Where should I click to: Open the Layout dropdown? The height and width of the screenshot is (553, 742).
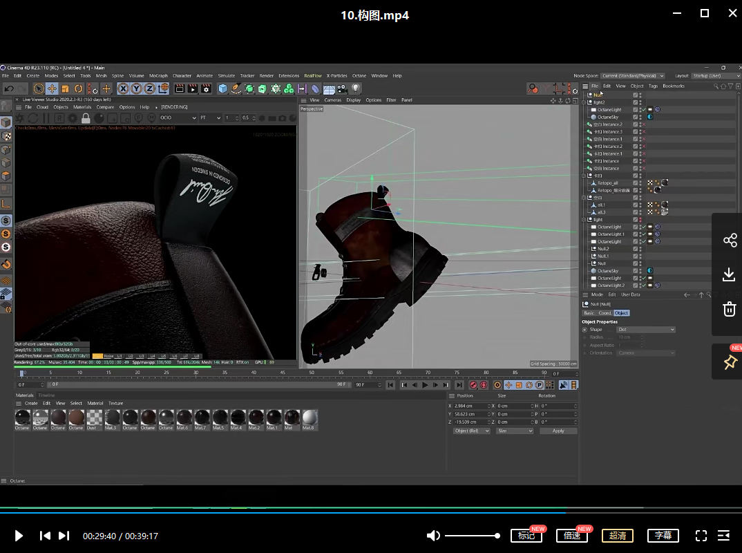tap(715, 76)
